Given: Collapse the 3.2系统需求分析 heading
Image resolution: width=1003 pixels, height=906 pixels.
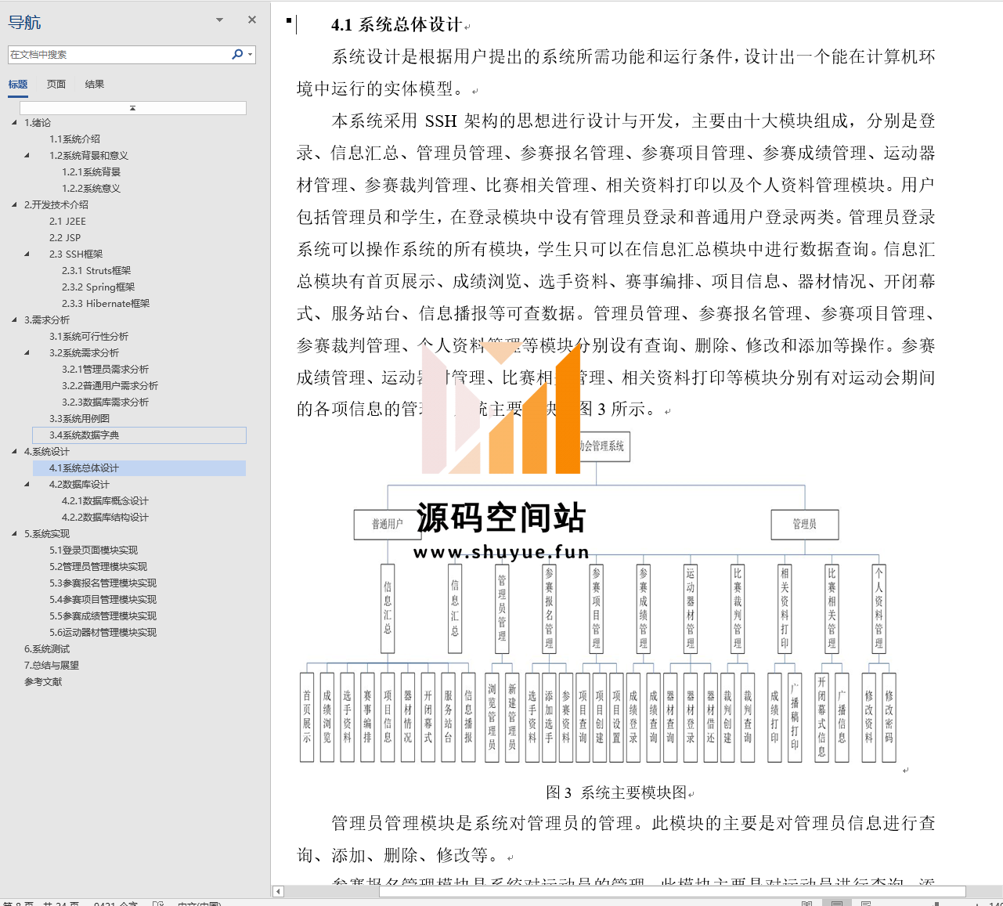Looking at the screenshot, I should pos(27,352).
